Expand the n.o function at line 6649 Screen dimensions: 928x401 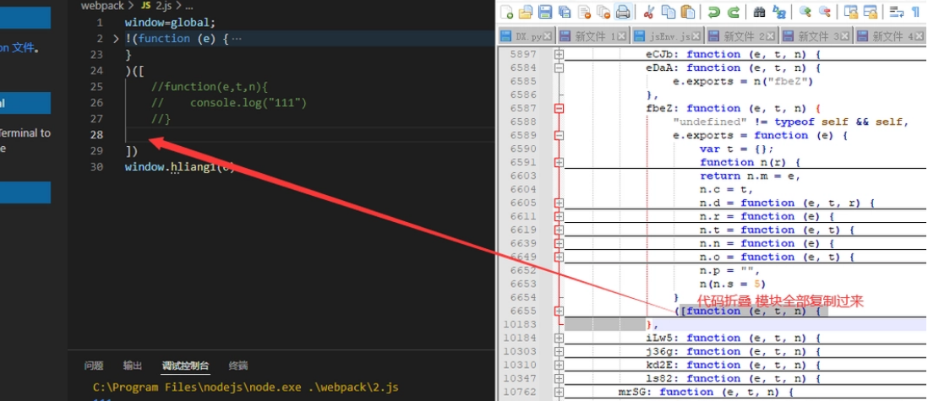560,257
